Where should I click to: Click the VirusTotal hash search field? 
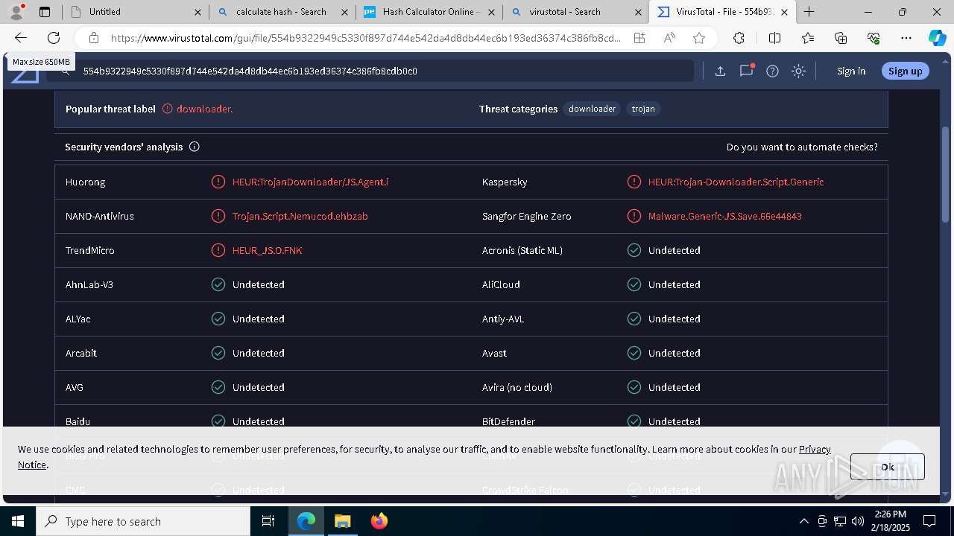coord(370,71)
